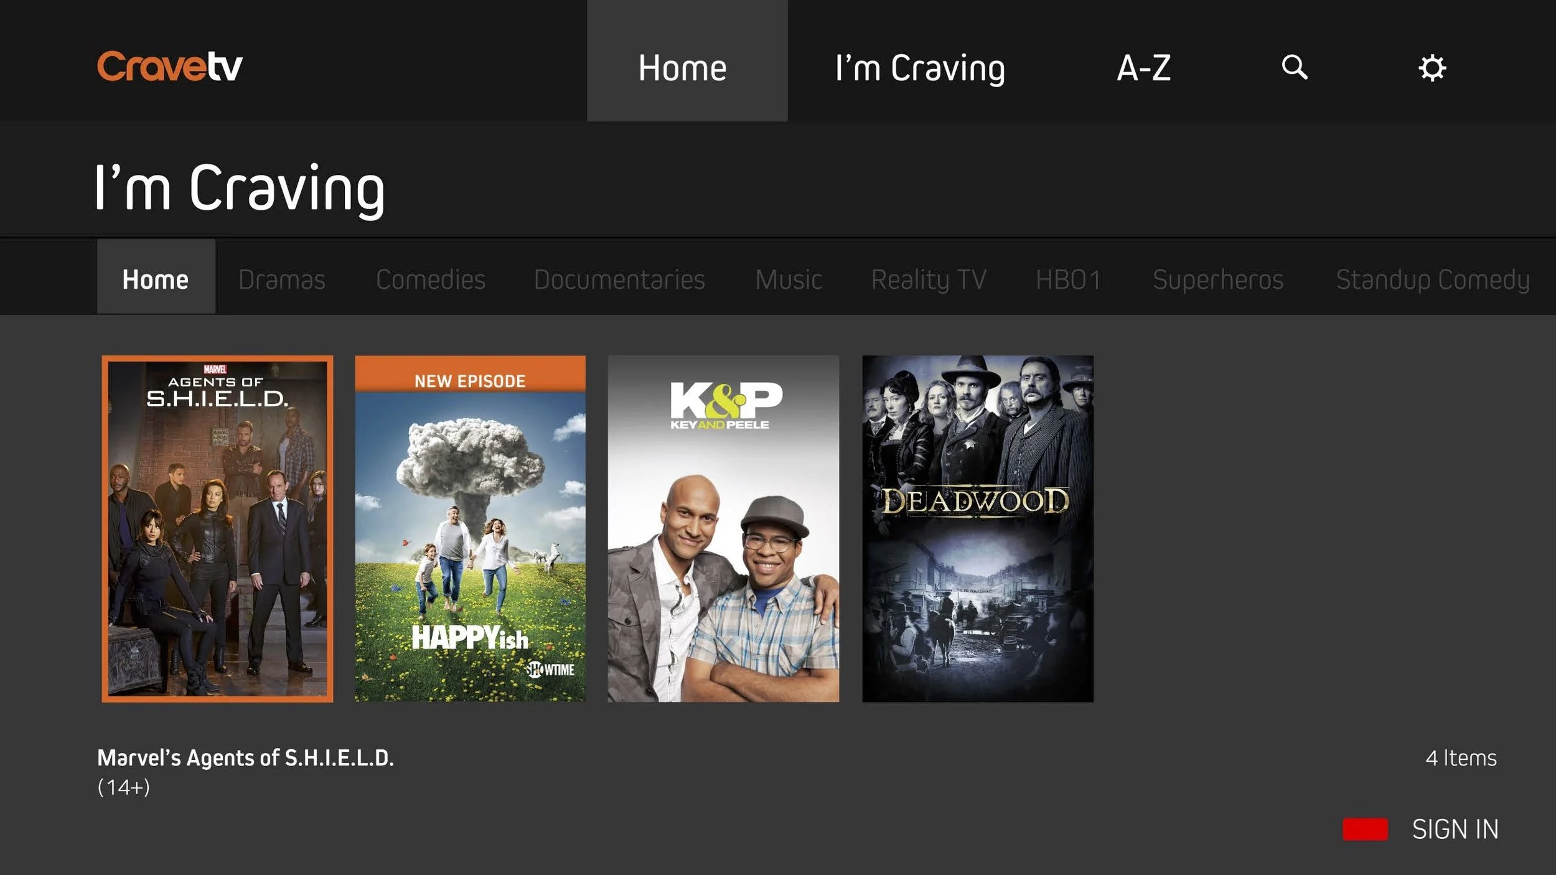Select the Key and Peele poster
Screen dimensions: 1556x875
pos(723,528)
